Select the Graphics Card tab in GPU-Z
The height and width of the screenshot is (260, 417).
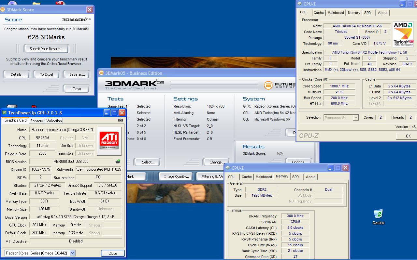16,120
